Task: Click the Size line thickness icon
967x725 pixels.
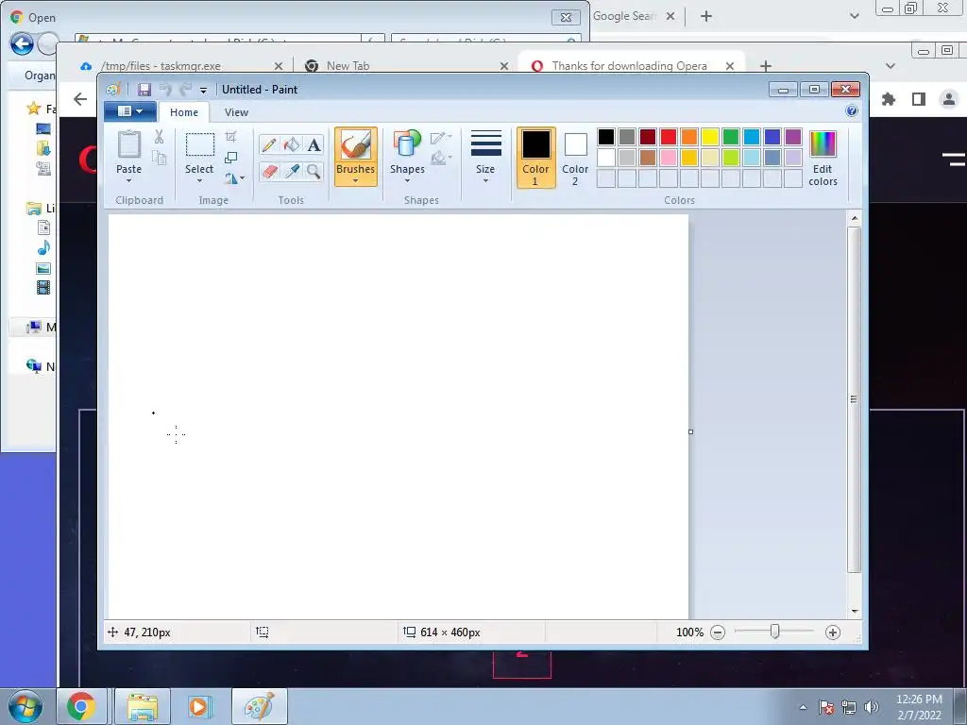Action: [485, 143]
